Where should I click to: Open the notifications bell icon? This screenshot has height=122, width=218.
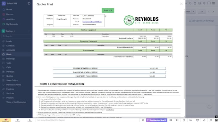190,3
